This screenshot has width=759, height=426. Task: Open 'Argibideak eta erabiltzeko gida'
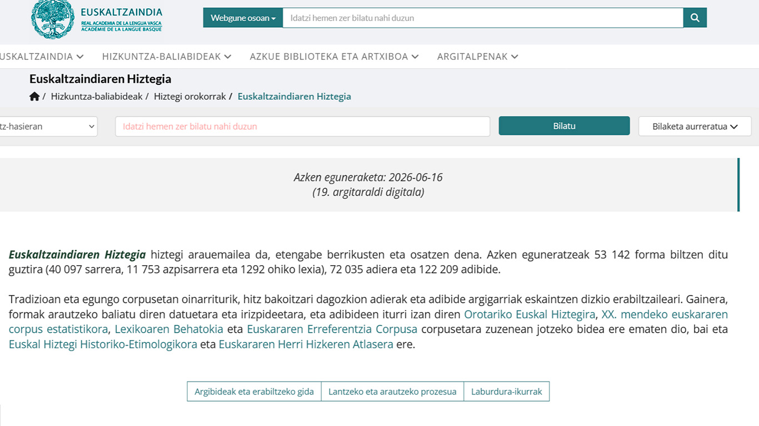coord(254,392)
